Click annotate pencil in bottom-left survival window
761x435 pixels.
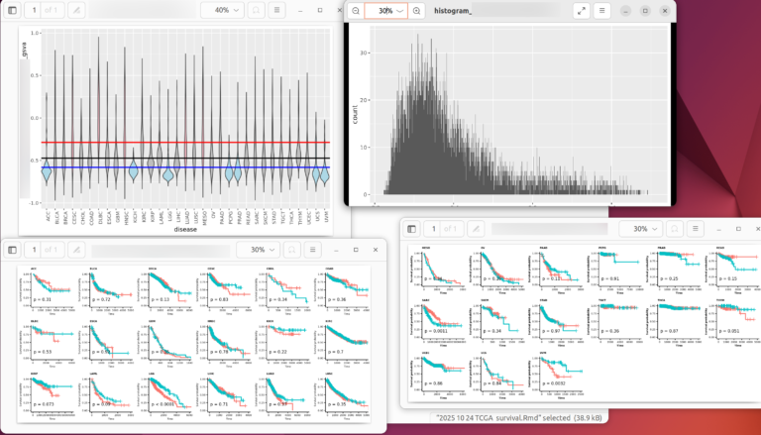pyautogui.click(x=77, y=250)
